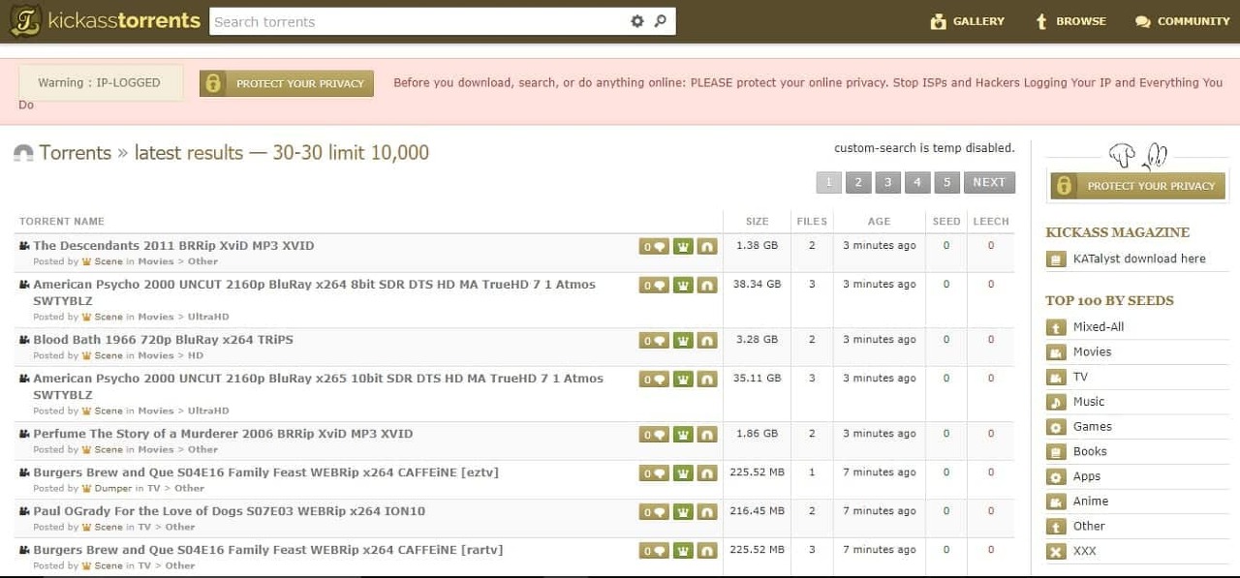Go to results page 5
Viewport: 1240px width, 578px height.
(947, 182)
